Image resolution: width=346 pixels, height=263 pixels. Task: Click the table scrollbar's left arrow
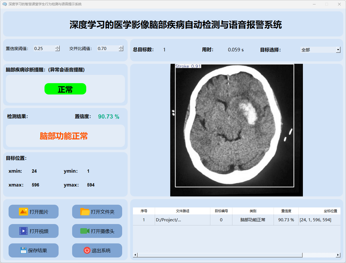[135, 255]
